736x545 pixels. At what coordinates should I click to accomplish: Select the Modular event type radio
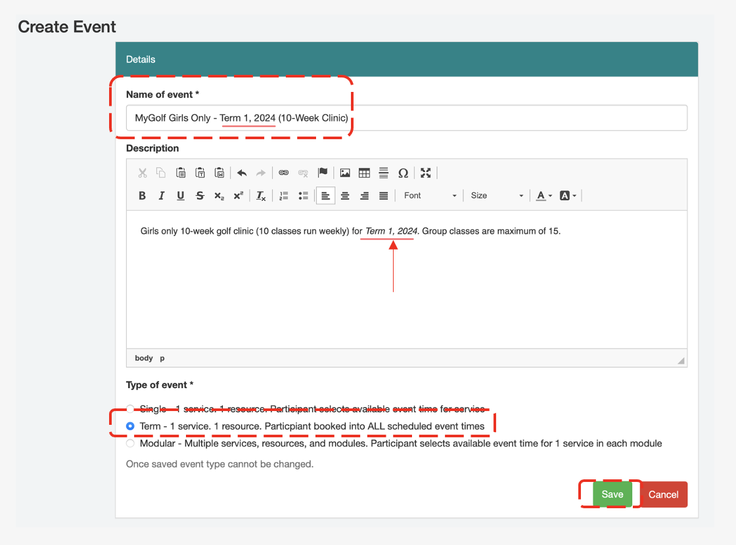tap(130, 443)
